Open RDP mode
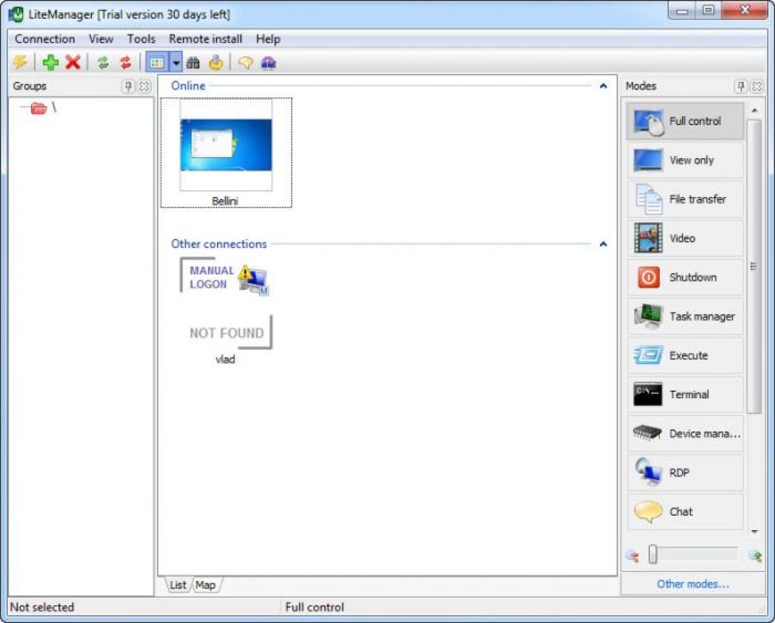775x623 pixels. [x=685, y=473]
